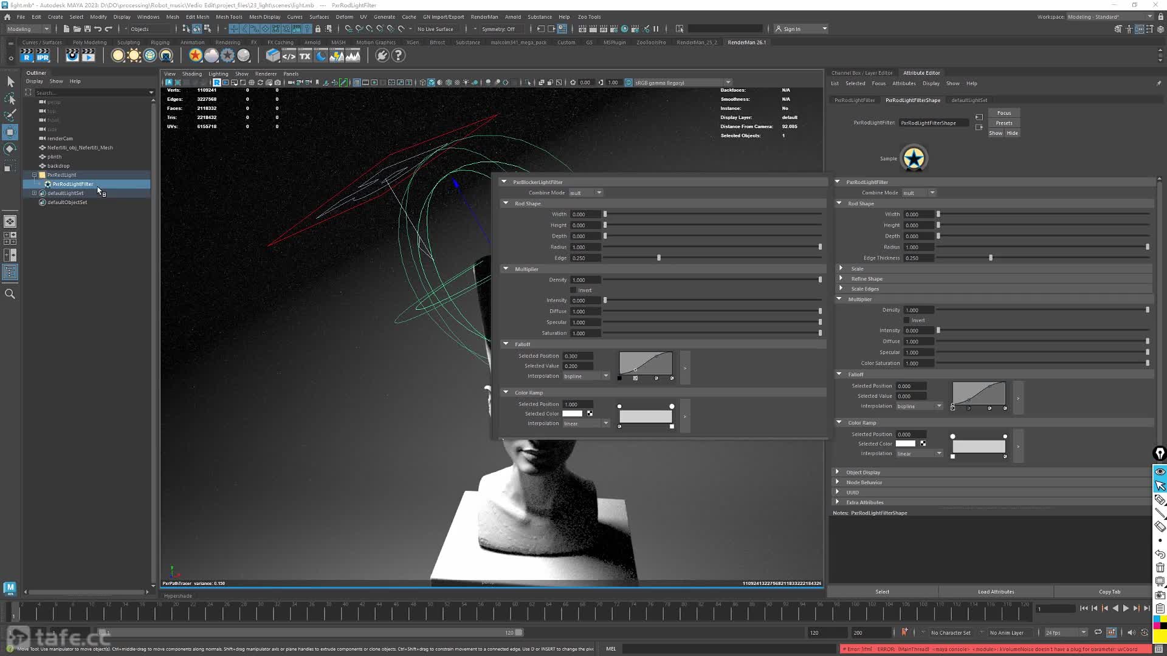The height and width of the screenshot is (656, 1167).
Task: Activate the Select tool arrow in toolbox
Action: click(10, 81)
